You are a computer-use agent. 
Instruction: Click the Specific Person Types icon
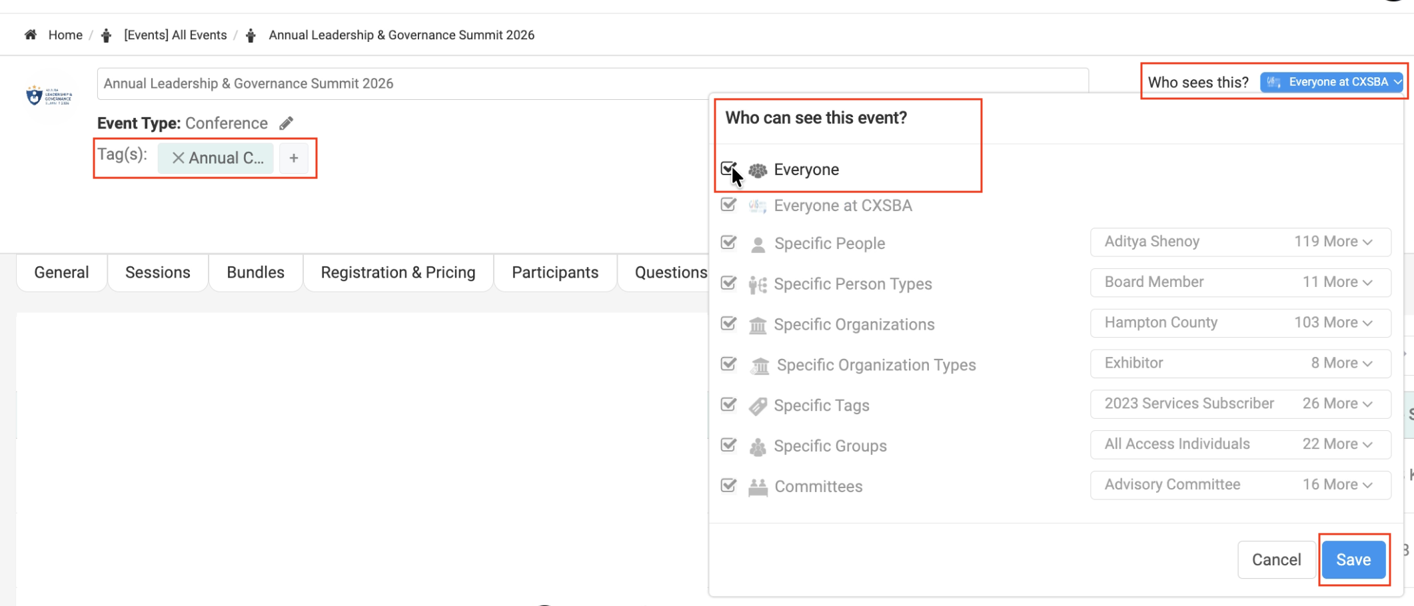(758, 284)
